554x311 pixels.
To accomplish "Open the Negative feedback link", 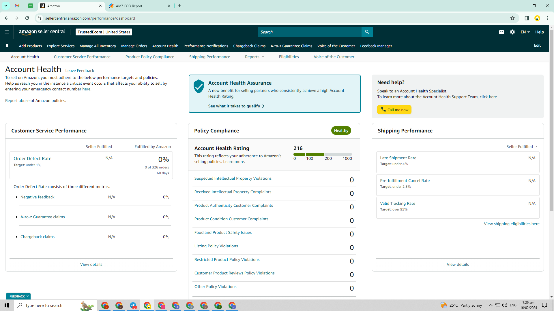I will 38,197.
